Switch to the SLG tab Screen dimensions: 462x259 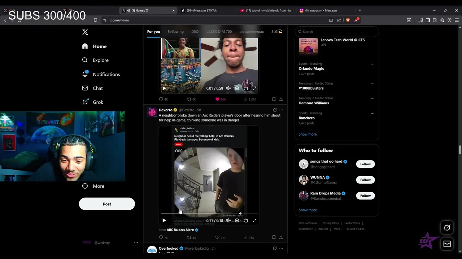click(x=277, y=32)
